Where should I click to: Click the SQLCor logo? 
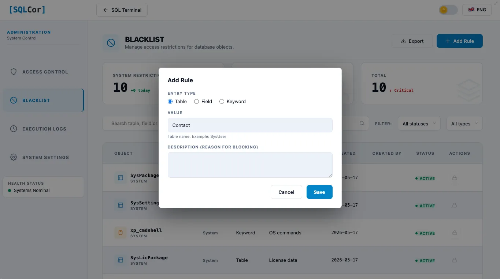pos(27,10)
